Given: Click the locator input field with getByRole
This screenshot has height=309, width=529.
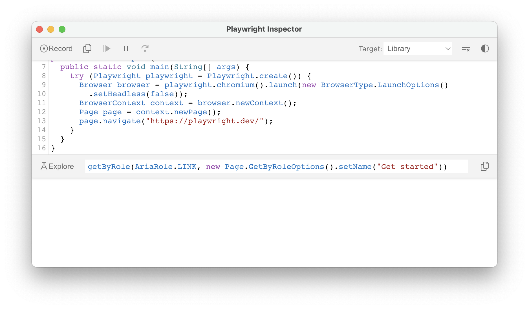Looking at the screenshot, I should [x=276, y=166].
